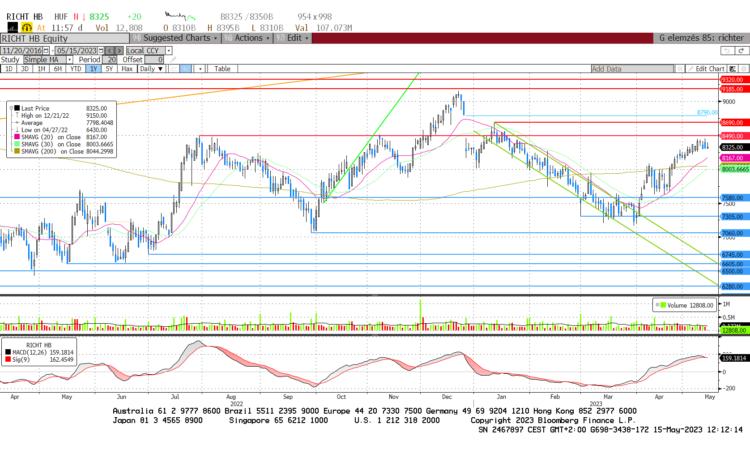Click the 8490.00 red price level label
This screenshot has height=449, width=750.
click(734, 136)
